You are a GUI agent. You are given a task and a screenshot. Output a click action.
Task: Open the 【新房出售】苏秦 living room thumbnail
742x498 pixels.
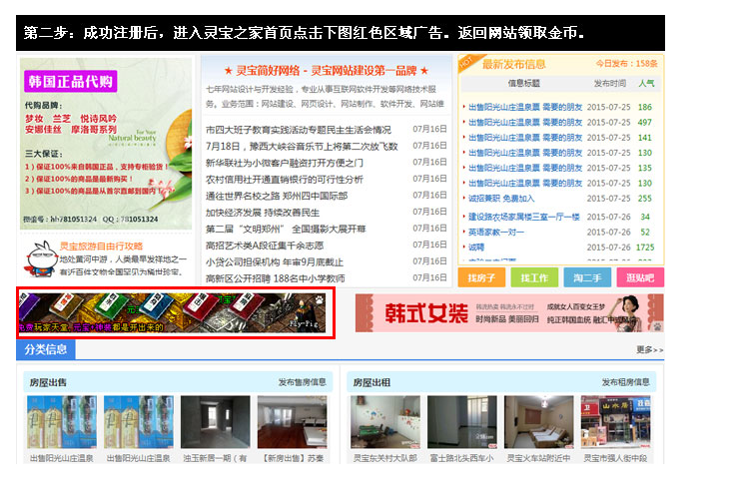point(292,422)
